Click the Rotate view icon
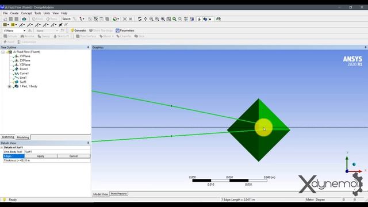Screen dimensions: 368x207 coord(140,19)
